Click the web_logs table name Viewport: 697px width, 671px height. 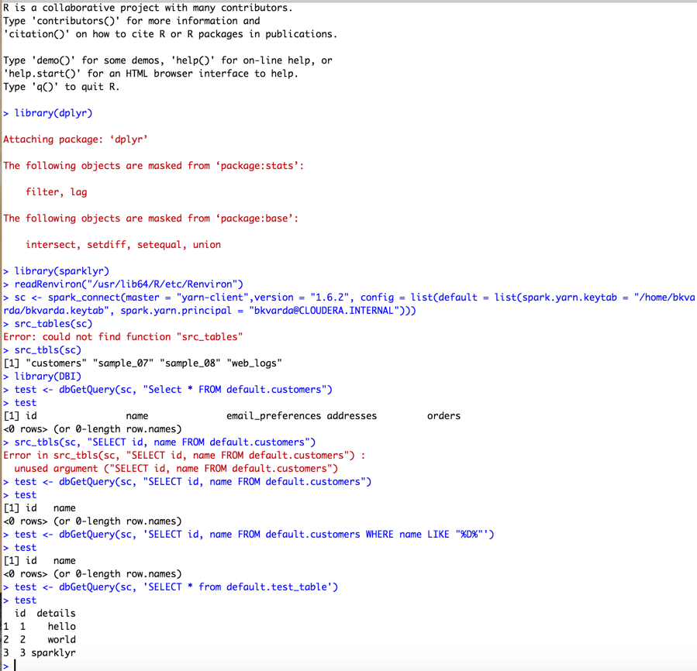click(x=256, y=363)
